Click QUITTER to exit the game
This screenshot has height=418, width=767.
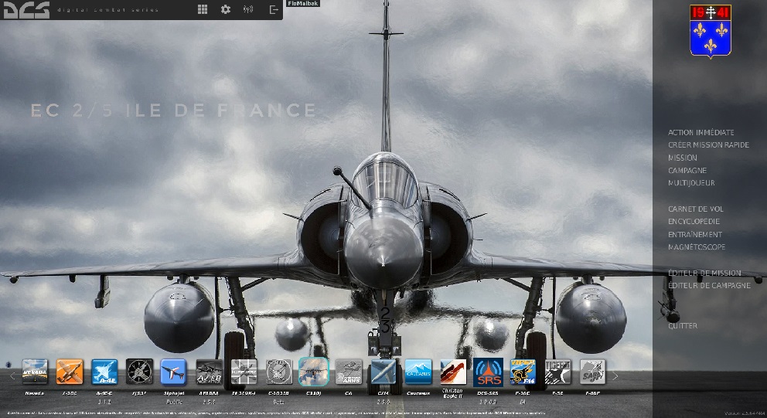point(683,326)
